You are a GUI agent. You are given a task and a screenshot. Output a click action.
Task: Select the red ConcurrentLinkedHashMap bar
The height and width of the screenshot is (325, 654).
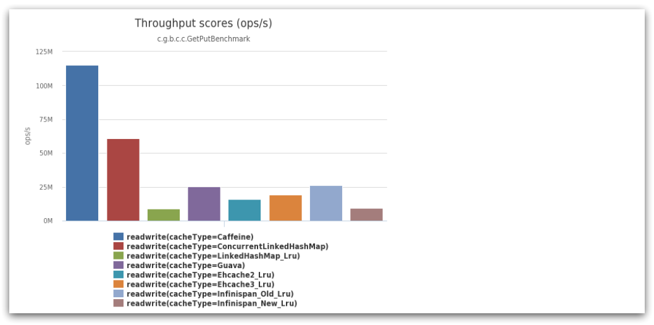point(123,180)
